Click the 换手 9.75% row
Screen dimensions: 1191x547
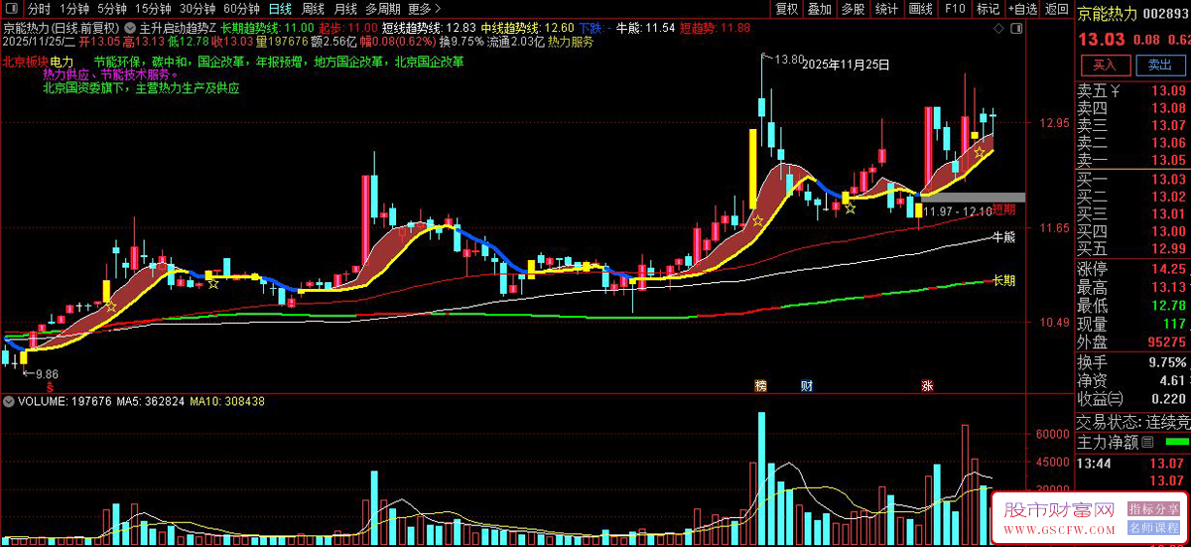tap(1133, 362)
